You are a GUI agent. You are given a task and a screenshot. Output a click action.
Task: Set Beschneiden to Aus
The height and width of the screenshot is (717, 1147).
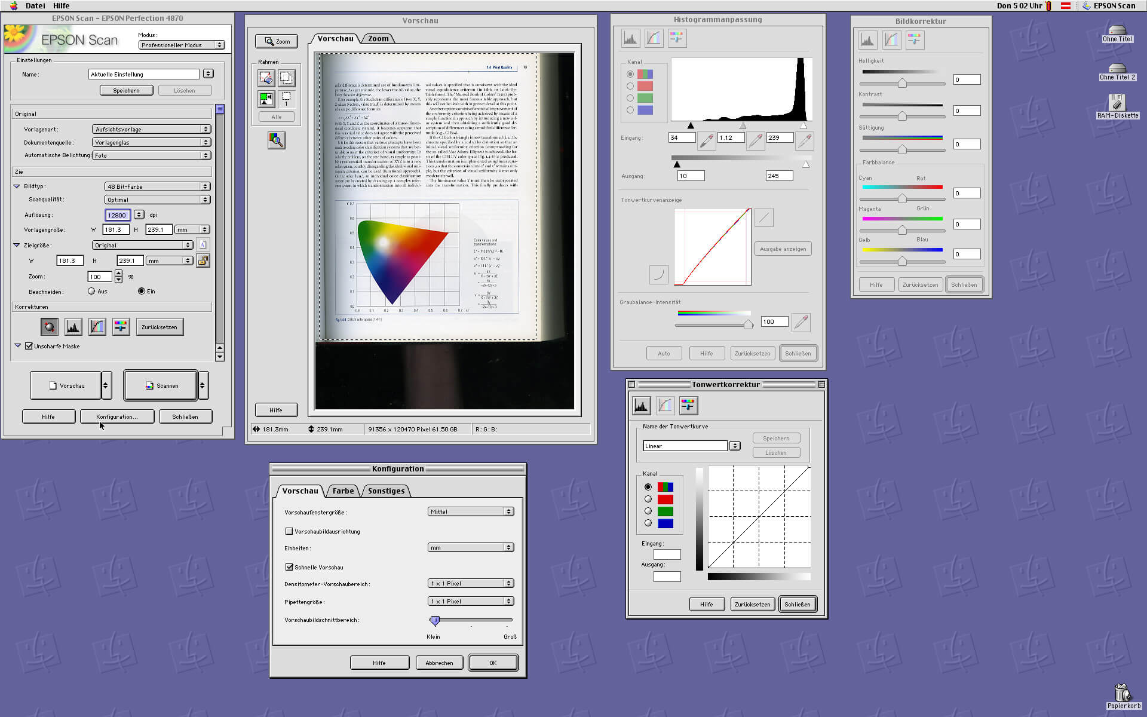(x=91, y=291)
